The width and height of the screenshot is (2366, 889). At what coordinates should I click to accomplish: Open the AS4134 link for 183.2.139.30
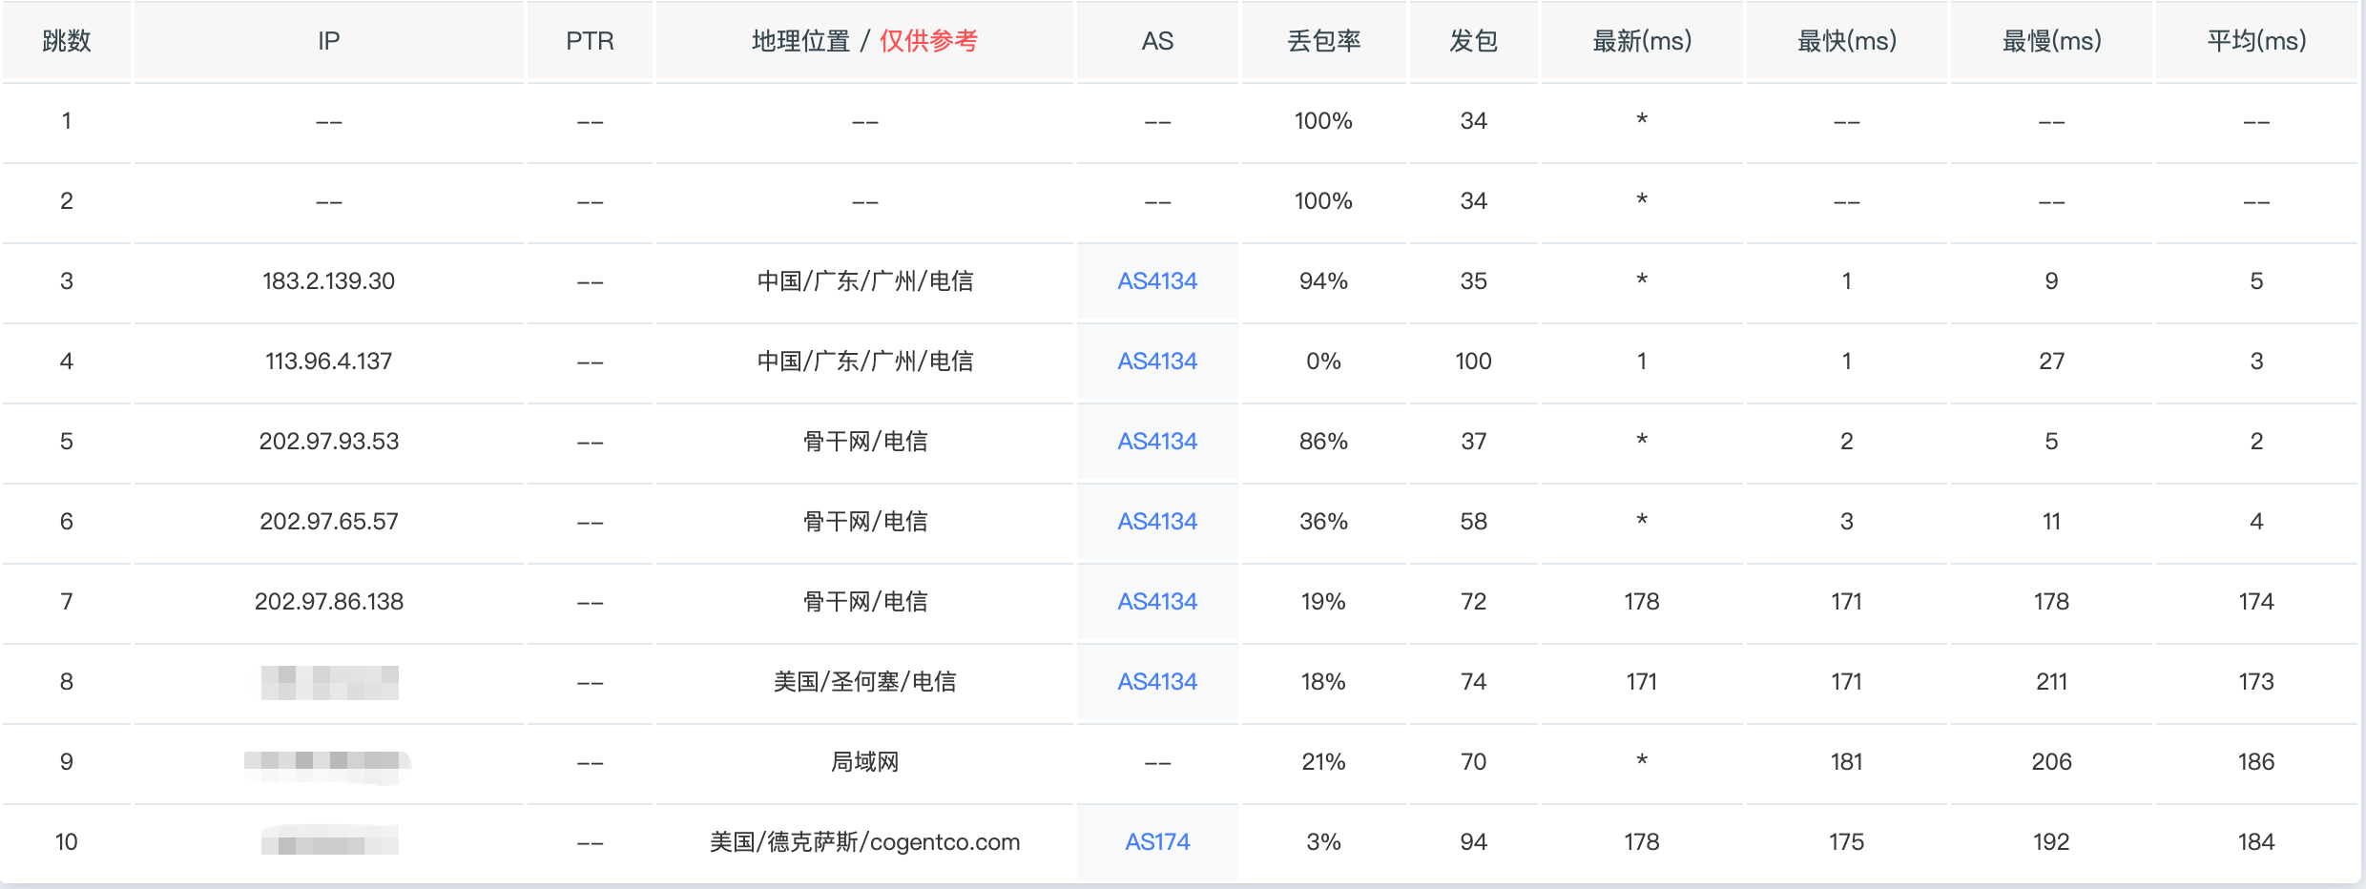(x=1156, y=281)
